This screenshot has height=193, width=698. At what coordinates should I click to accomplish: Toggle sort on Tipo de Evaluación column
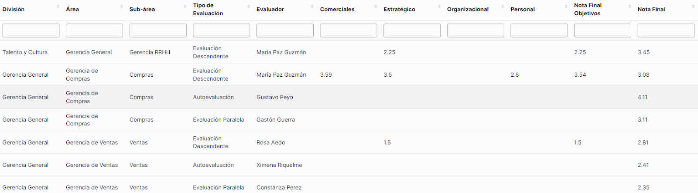pyautogui.click(x=249, y=7)
